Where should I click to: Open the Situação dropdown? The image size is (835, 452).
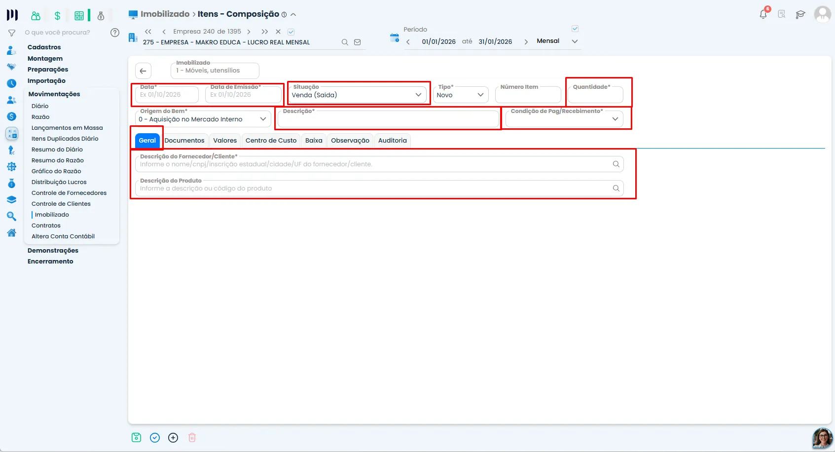357,95
